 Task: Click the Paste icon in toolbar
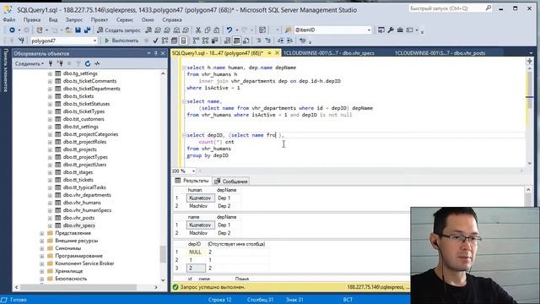click(x=217, y=30)
